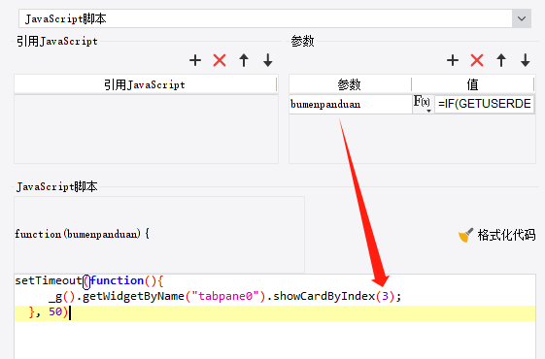Click the 值 column header
The width and height of the screenshot is (545, 359).
tap(472, 84)
